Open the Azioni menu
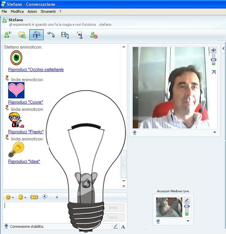The height and width of the screenshot is (234, 226). [32, 11]
